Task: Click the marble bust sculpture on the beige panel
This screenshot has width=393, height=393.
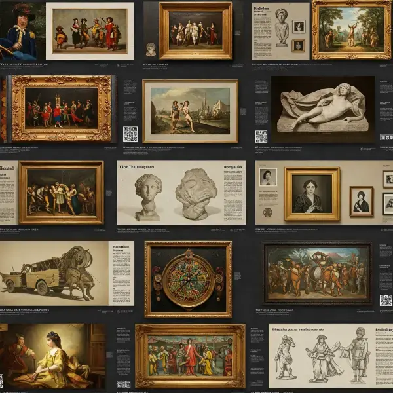Action: 282,28
